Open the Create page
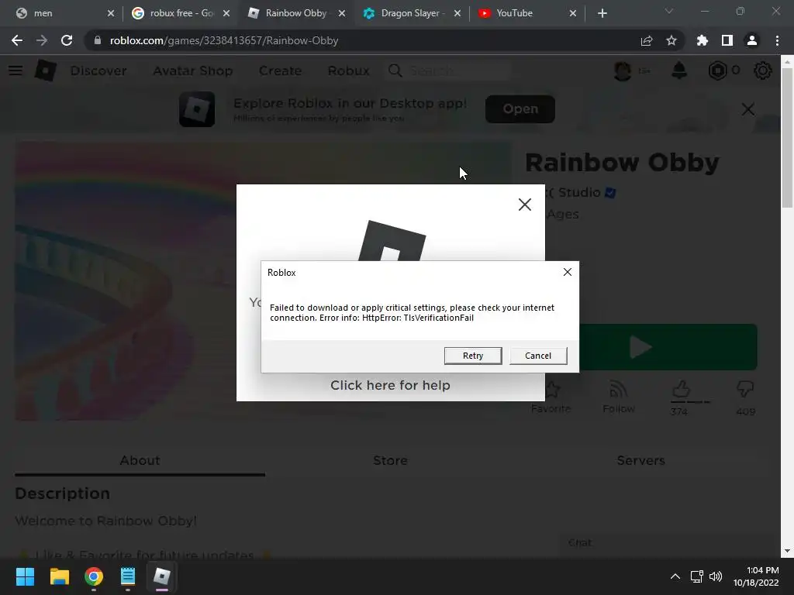 (x=280, y=71)
